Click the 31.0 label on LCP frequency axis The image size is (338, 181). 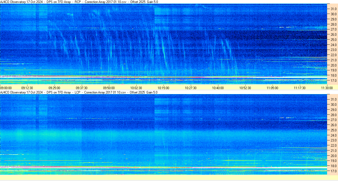tap(334, 99)
